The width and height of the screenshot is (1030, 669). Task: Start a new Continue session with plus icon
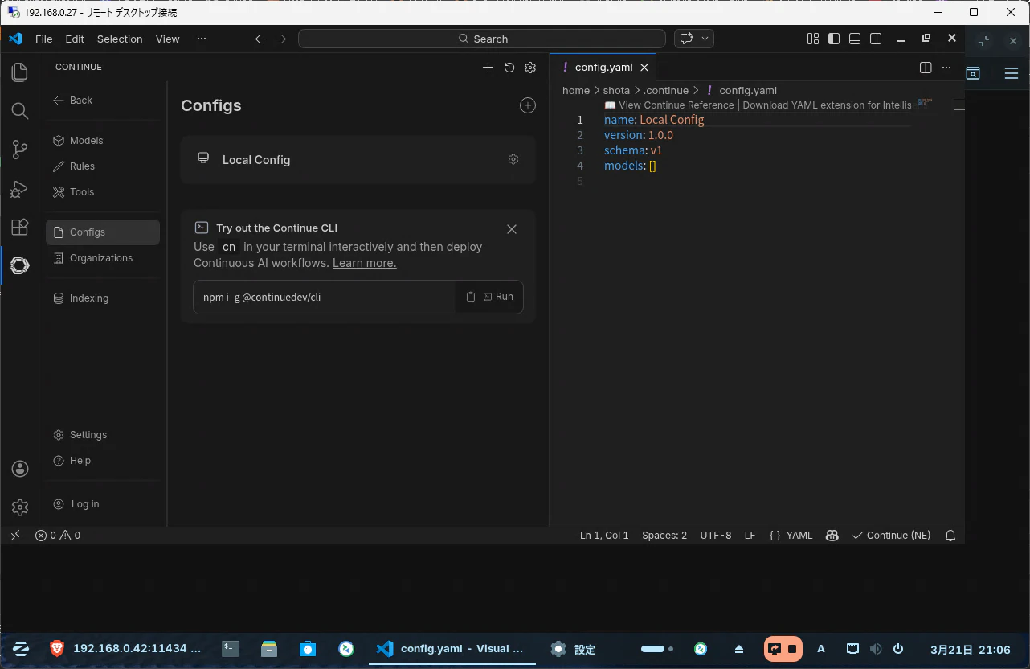[488, 68]
